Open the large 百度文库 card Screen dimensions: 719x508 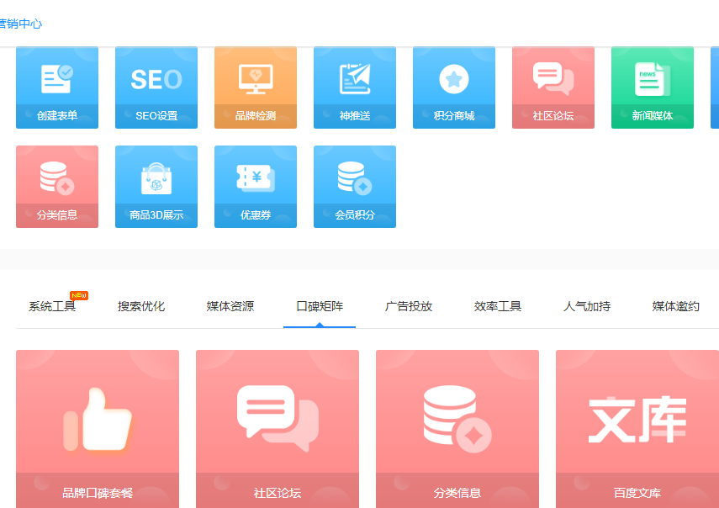pyautogui.click(x=637, y=429)
